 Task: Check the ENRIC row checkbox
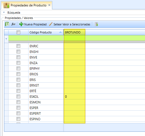coord(18,46)
